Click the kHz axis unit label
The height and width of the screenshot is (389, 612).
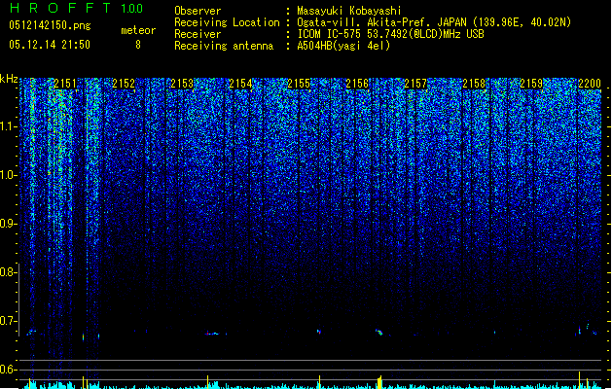tap(9, 79)
